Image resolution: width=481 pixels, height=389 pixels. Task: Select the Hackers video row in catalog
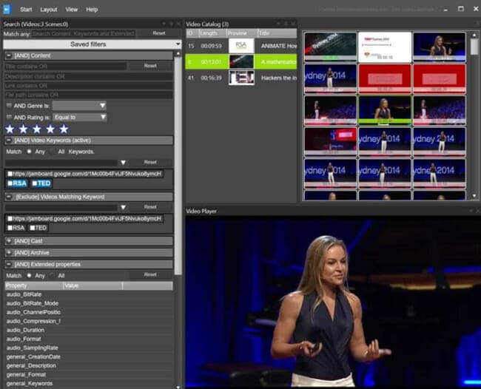[241, 78]
